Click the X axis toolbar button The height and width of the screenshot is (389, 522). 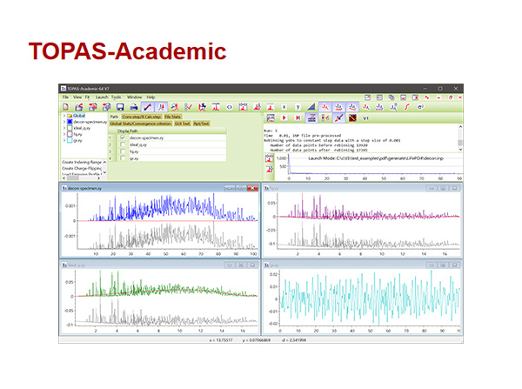pos(284,107)
